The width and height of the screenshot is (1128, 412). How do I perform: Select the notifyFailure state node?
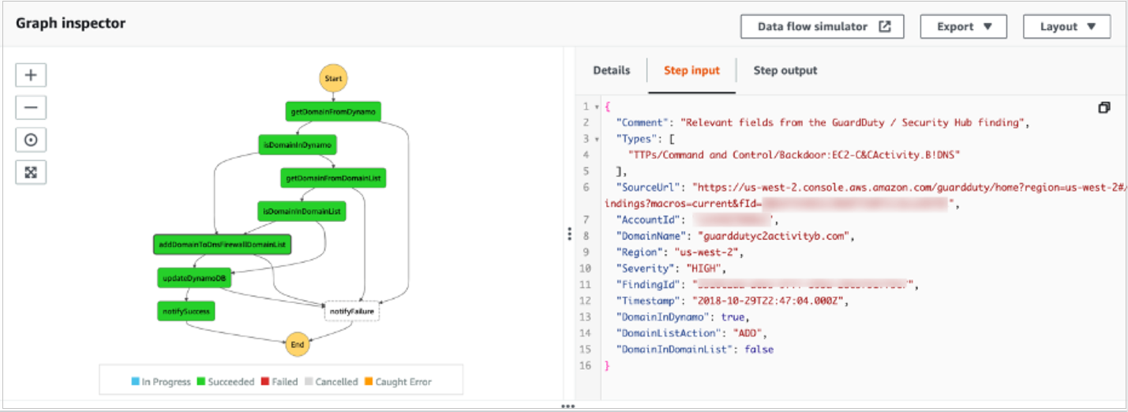351,313
